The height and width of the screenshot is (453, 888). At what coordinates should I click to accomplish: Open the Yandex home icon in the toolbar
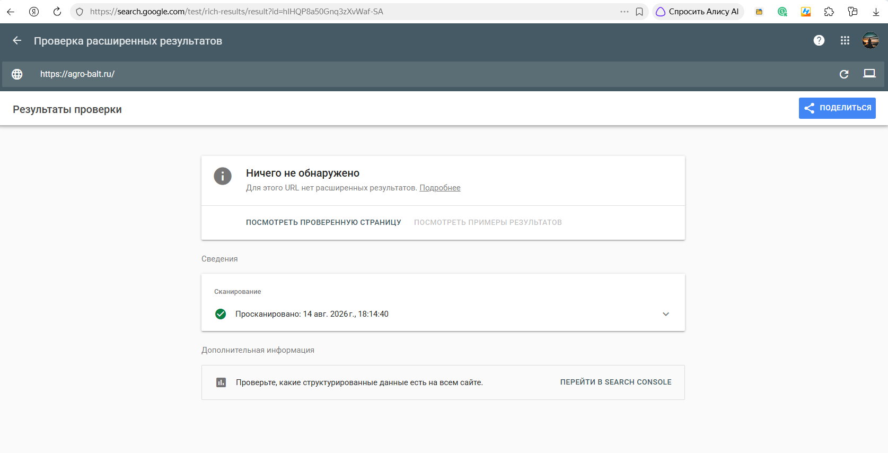pyautogui.click(x=34, y=12)
